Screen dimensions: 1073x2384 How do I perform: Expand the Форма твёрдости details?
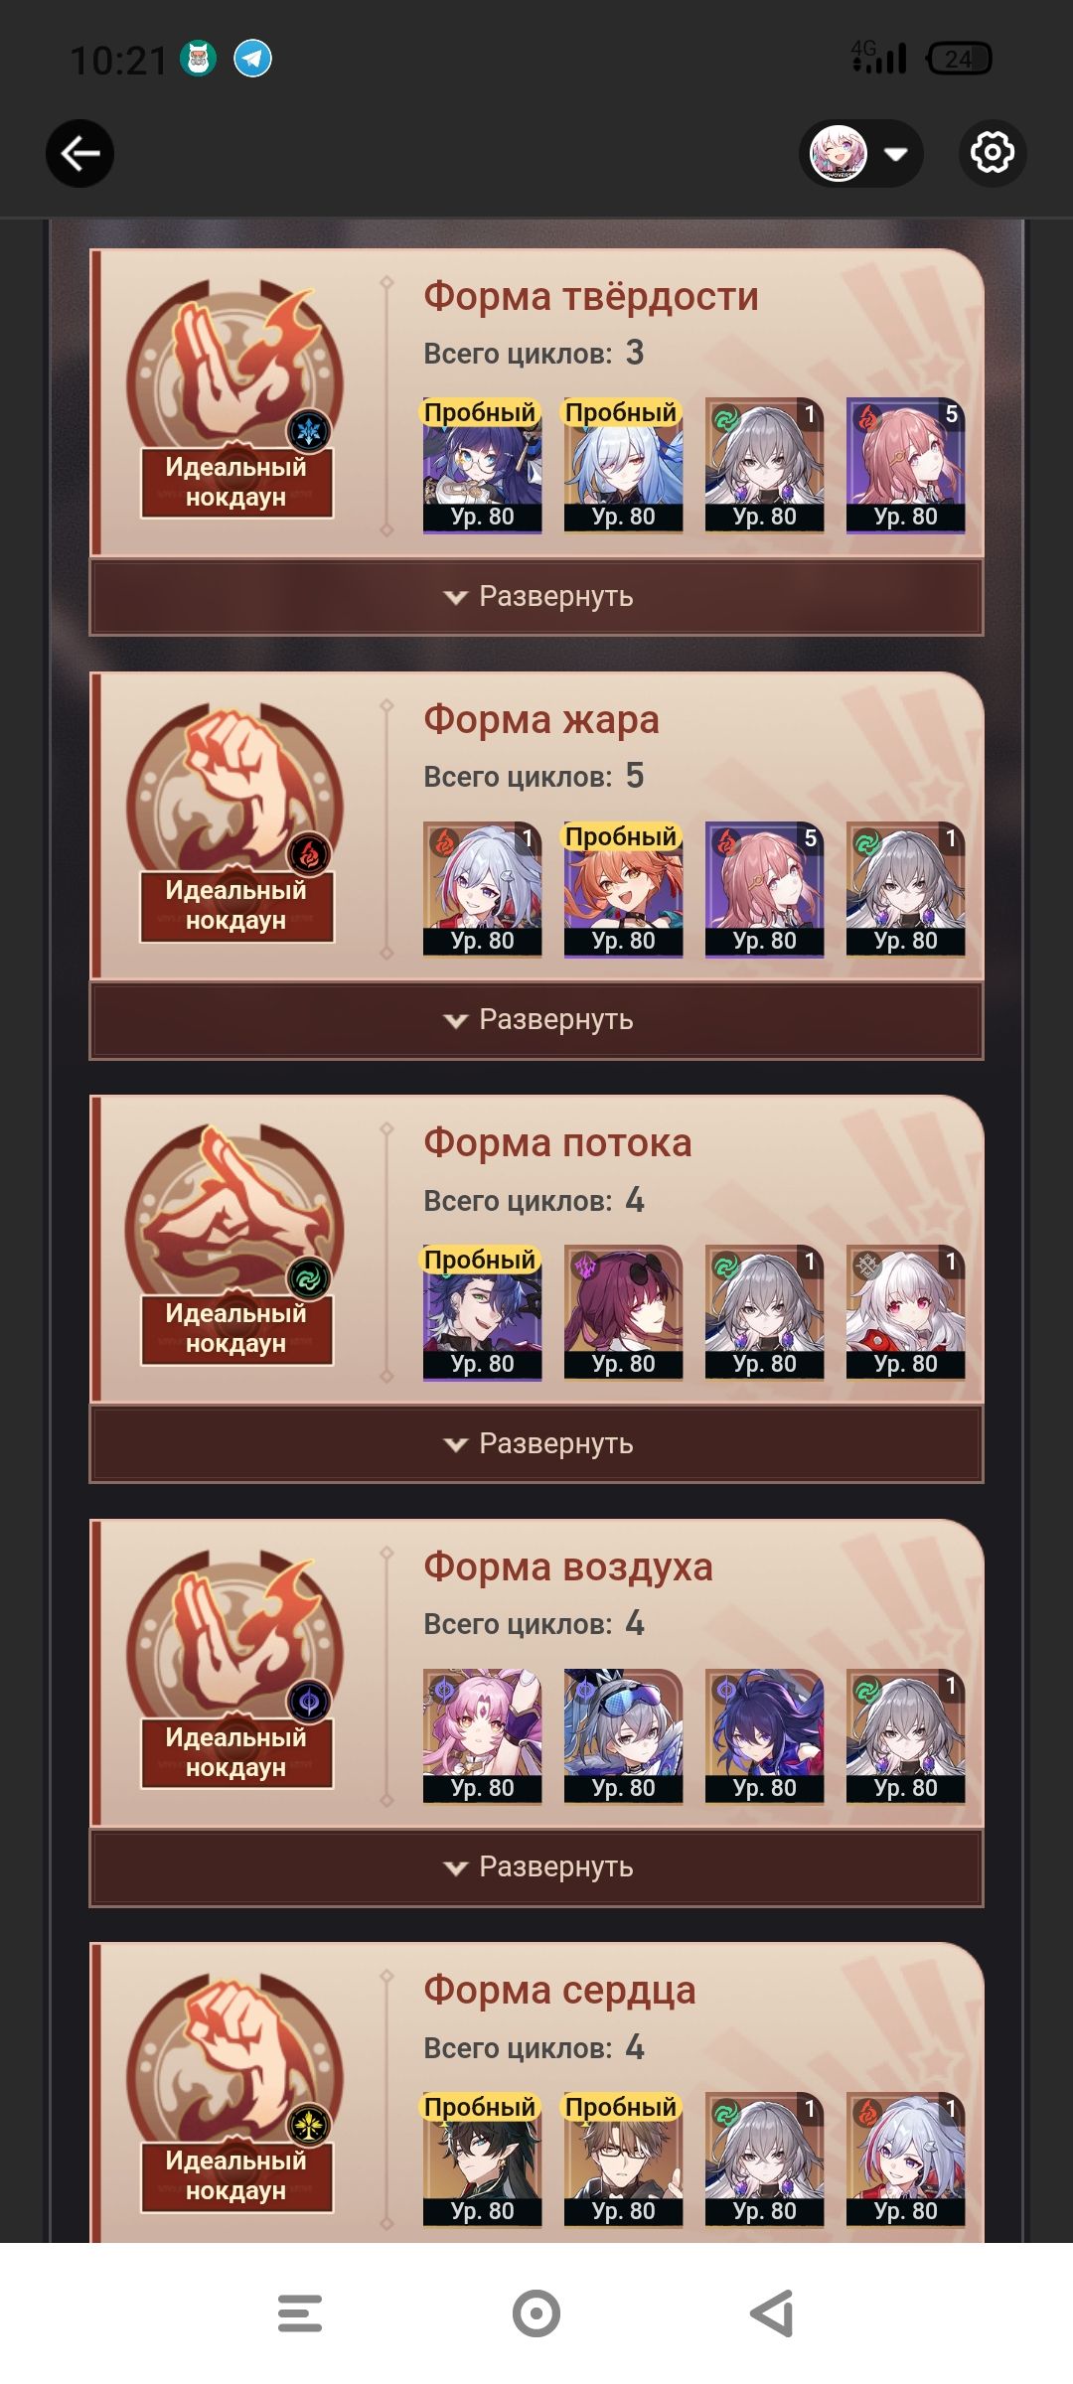(x=536, y=597)
